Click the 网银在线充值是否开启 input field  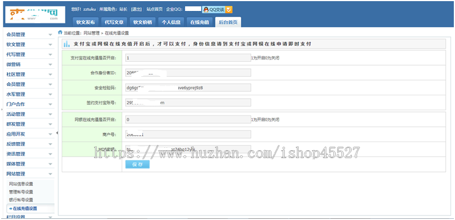pos(188,120)
